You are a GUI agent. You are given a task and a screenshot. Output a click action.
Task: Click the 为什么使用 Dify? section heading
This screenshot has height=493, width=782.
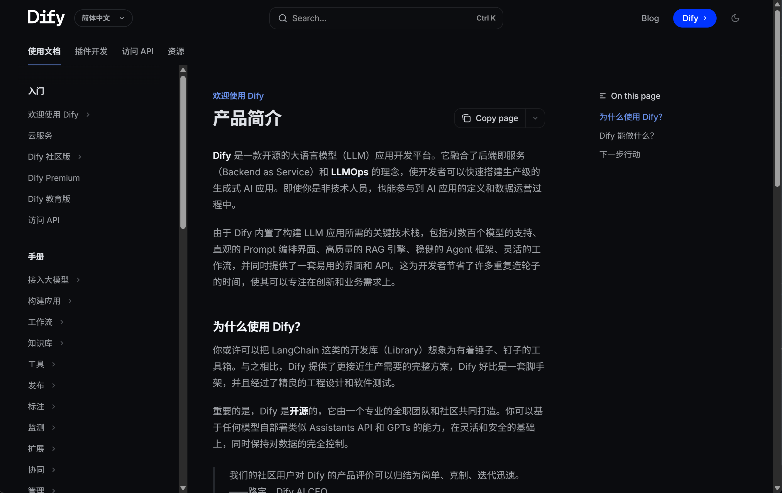257,327
